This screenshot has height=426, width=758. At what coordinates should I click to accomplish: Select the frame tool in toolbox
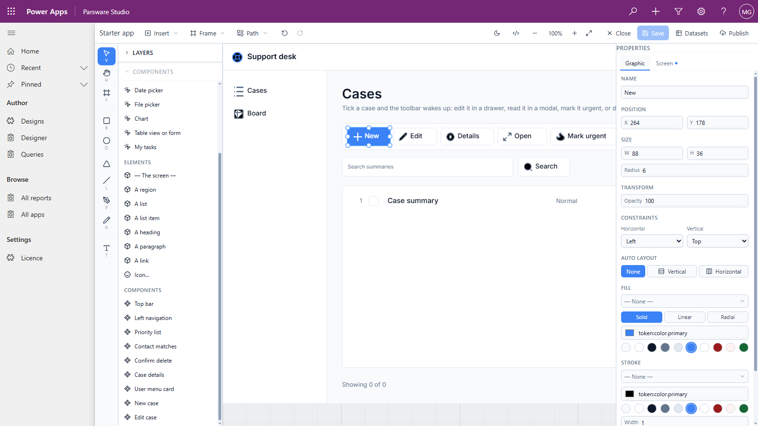pyautogui.click(x=107, y=95)
